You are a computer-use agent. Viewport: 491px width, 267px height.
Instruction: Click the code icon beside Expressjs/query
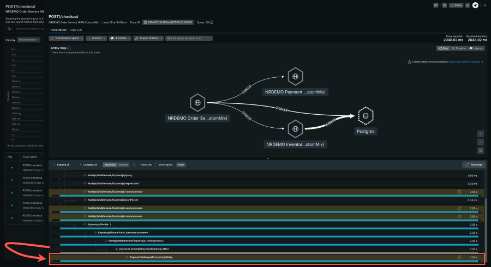(85, 176)
